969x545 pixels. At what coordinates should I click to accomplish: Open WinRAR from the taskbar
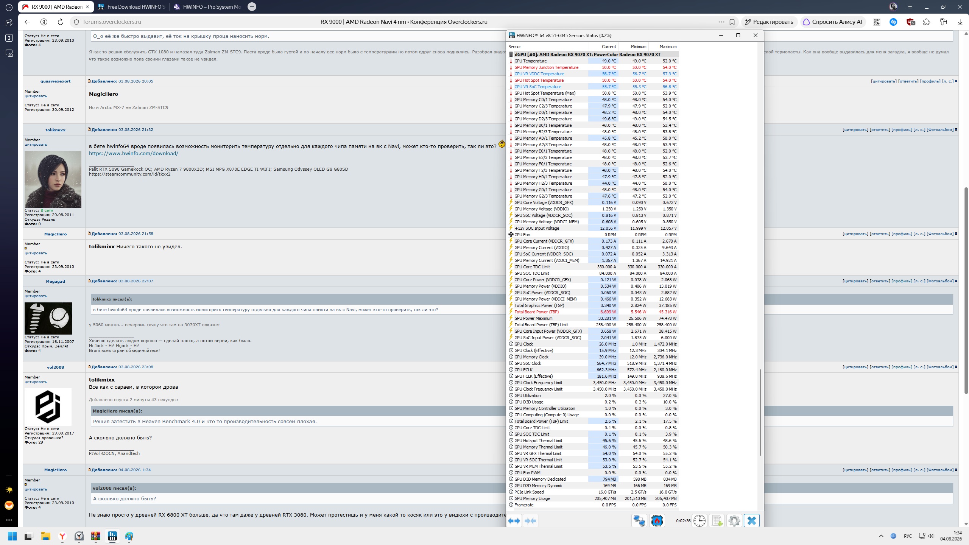tap(95, 536)
